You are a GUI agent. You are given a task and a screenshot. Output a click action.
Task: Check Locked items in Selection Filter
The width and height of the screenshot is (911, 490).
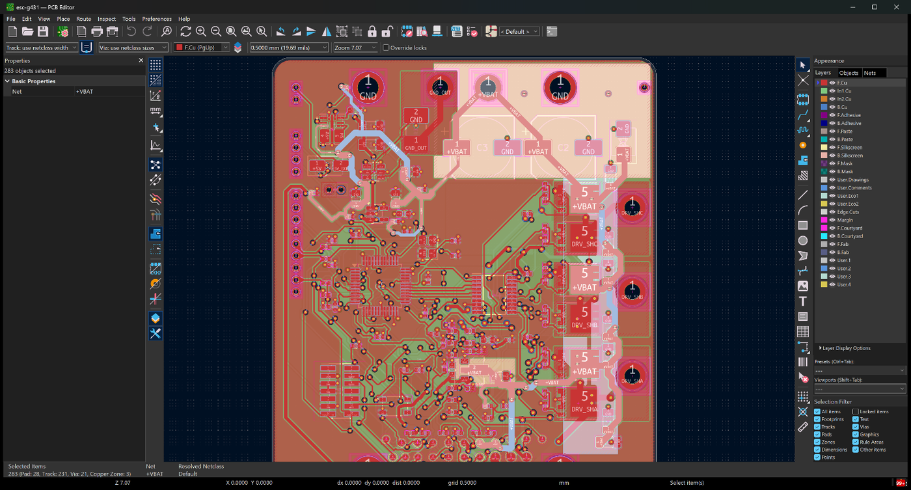click(x=856, y=411)
